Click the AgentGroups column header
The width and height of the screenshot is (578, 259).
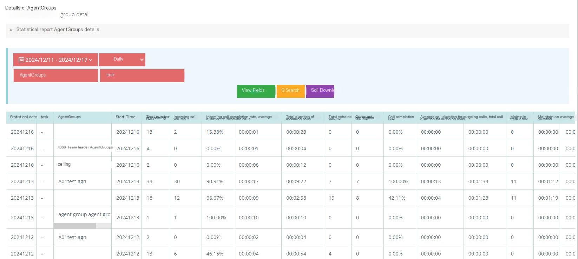pyautogui.click(x=69, y=117)
